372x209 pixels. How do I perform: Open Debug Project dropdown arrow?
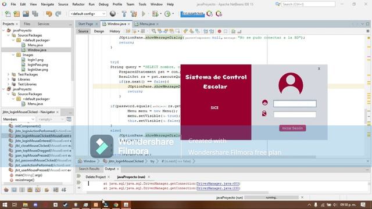(160, 14)
